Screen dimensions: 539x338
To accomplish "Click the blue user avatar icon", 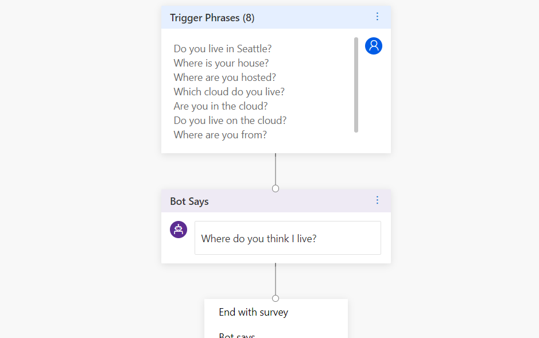I will point(374,46).
